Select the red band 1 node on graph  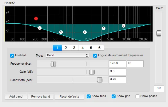point(36,19)
